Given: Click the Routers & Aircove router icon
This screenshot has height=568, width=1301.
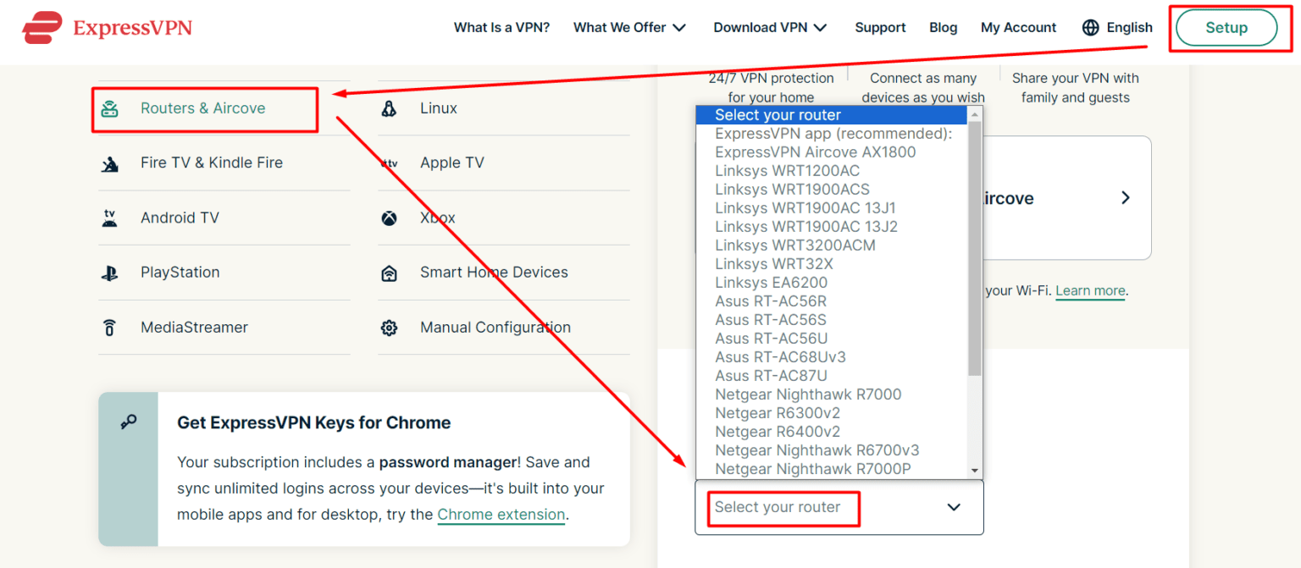Looking at the screenshot, I should coord(109,108).
